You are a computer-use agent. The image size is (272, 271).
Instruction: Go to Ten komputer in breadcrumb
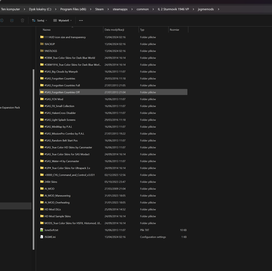pyautogui.click(x=10, y=9)
